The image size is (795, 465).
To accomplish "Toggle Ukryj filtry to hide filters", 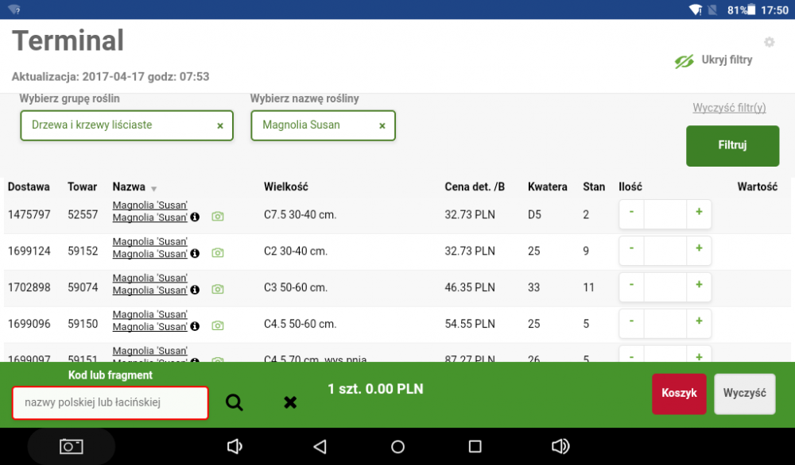I will (x=713, y=60).
